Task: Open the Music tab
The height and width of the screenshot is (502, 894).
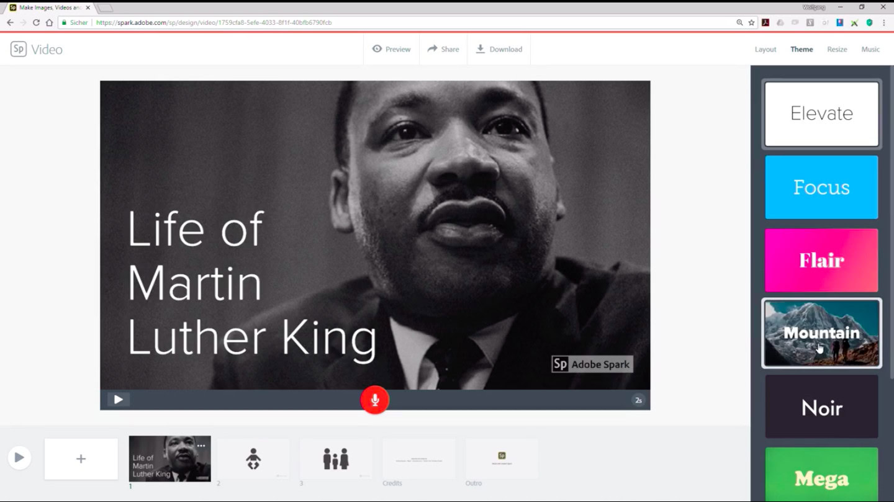Action: 870,49
